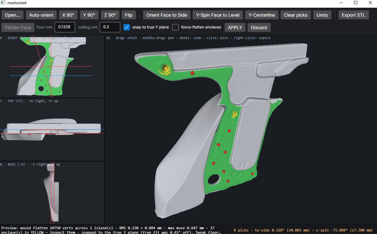377x234 pixels.
Task: Click the Open... button
Action: (x=12, y=15)
